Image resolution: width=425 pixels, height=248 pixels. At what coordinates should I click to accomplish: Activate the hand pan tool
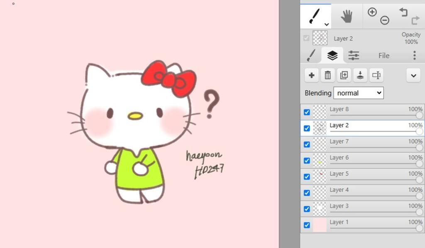(347, 17)
